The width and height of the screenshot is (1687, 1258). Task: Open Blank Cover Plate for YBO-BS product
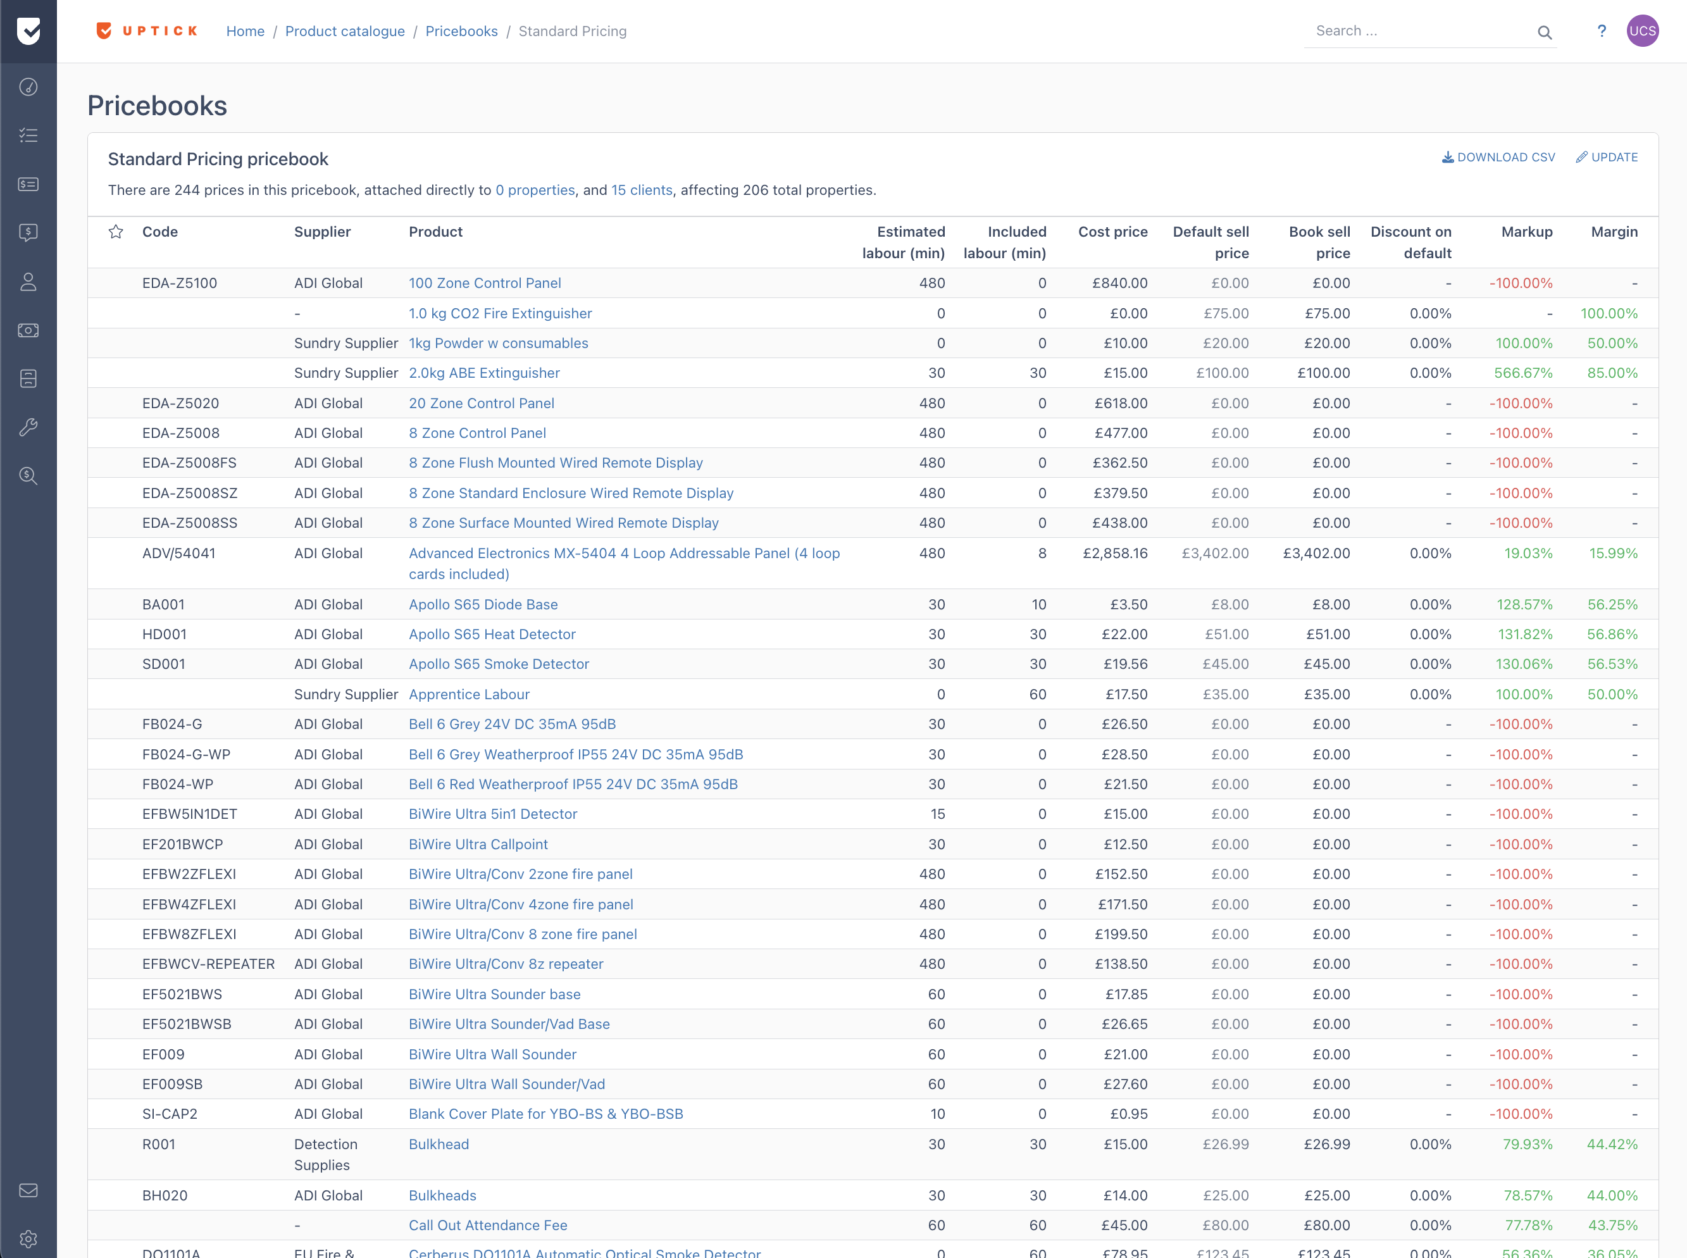[x=546, y=1113]
